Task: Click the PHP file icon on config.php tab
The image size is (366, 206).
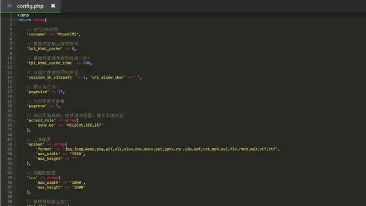Action: [9, 6]
